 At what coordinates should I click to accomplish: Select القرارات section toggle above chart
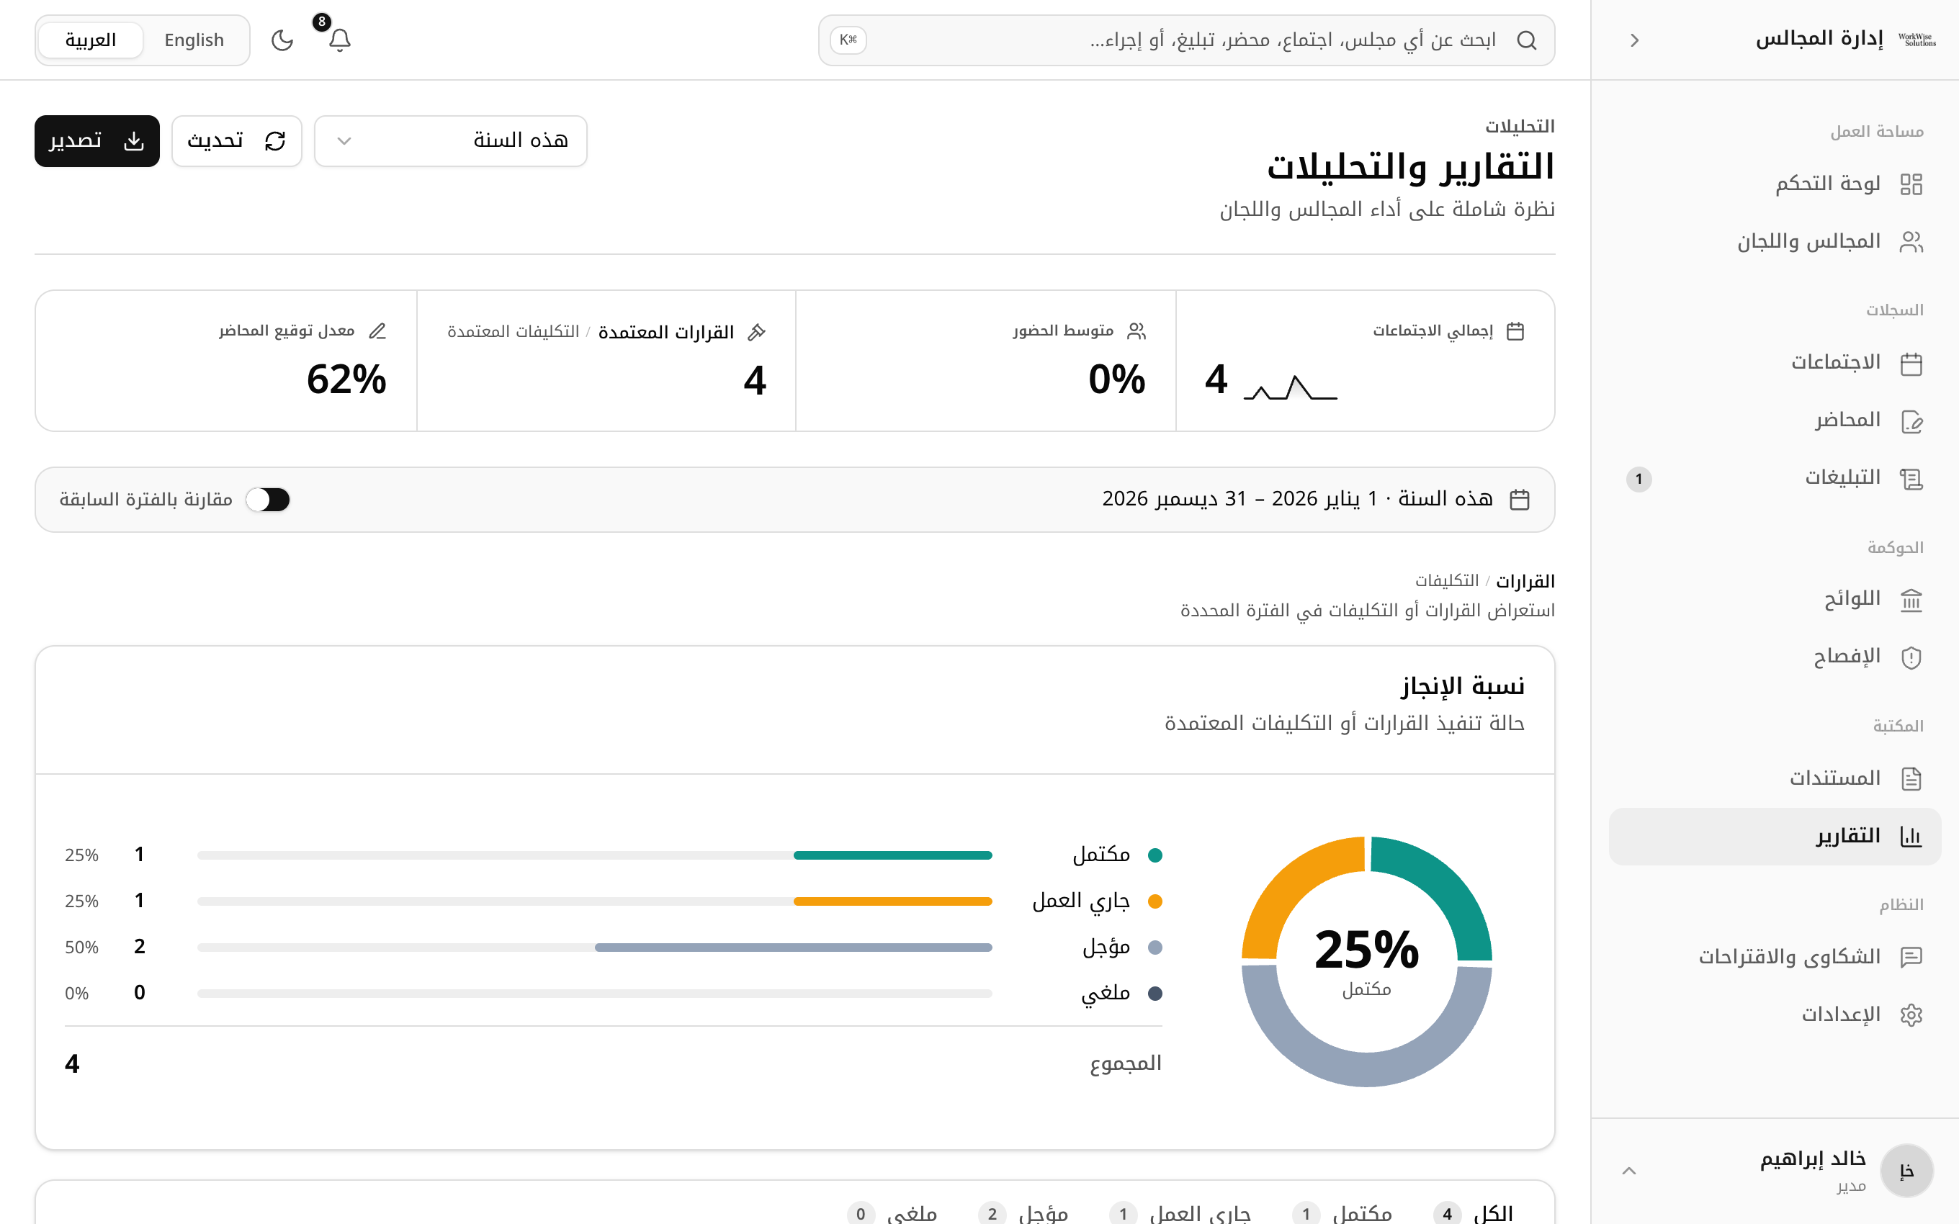pyautogui.click(x=1525, y=581)
